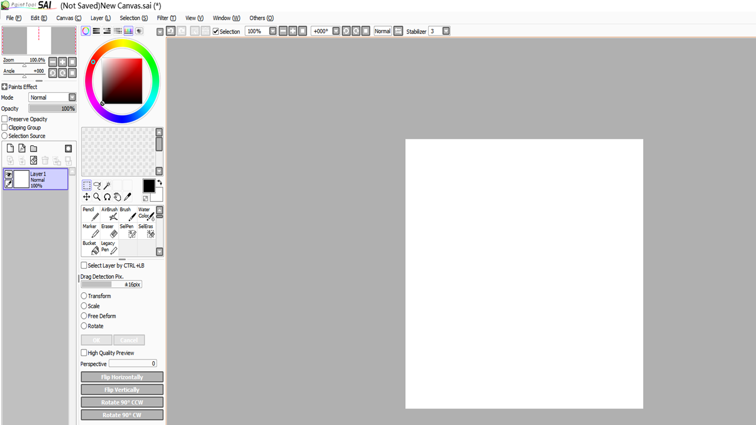Select the Free Deform radio button

pos(83,316)
